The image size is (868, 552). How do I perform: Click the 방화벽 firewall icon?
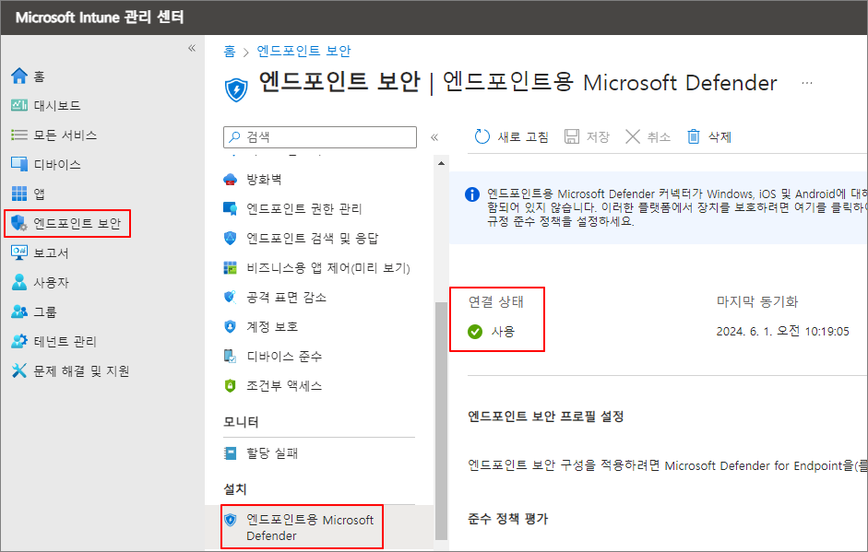[x=231, y=179]
